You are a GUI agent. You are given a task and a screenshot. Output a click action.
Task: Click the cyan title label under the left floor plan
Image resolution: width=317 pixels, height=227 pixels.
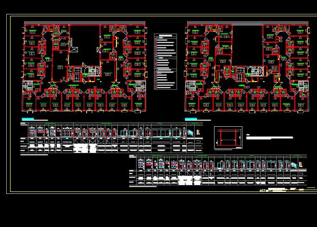[28, 119]
